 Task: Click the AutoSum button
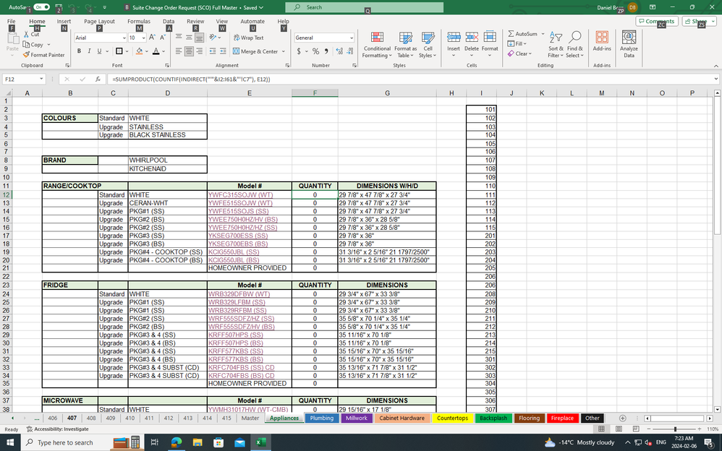pyautogui.click(x=522, y=33)
